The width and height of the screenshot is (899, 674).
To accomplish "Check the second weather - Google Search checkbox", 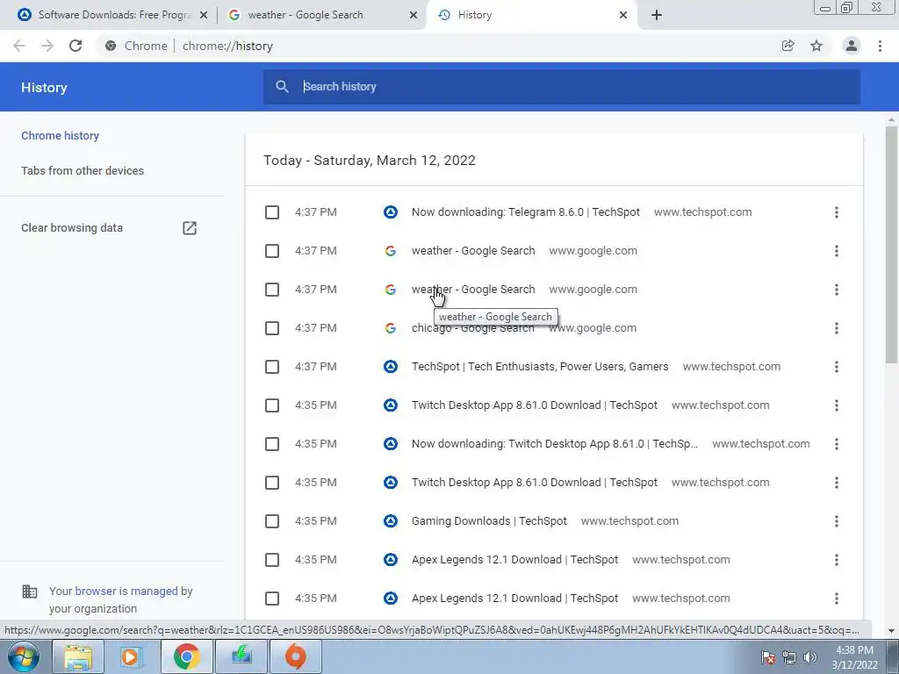I will click(x=272, y=290).
